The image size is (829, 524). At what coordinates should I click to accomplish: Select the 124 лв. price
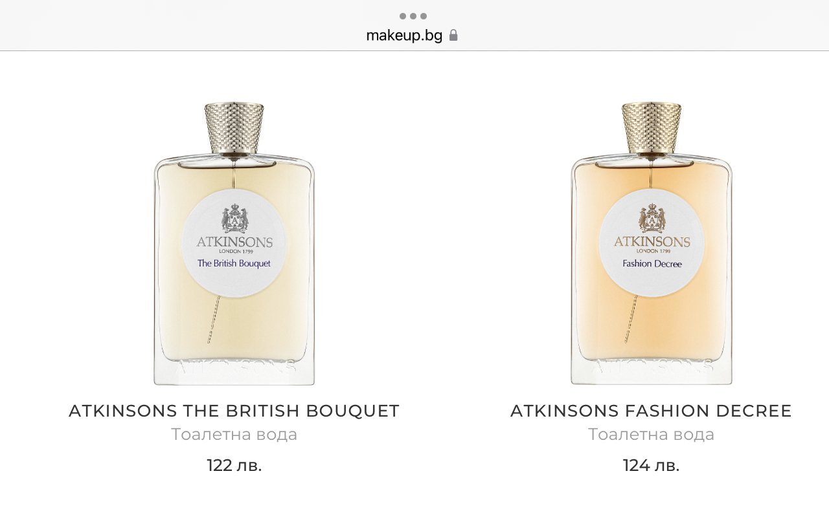(652, 465)
